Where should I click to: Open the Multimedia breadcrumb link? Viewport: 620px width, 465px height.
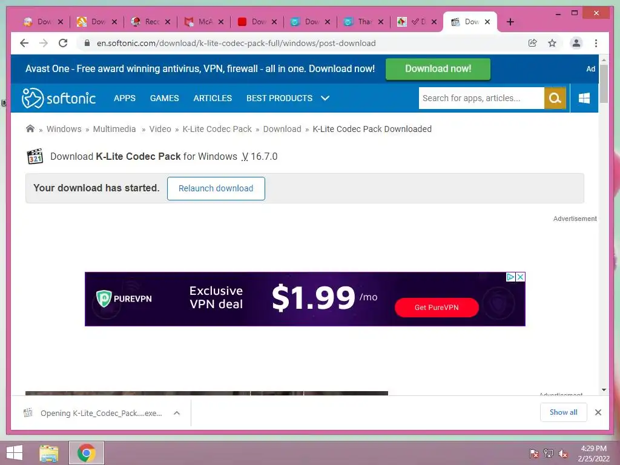[114, 129]
